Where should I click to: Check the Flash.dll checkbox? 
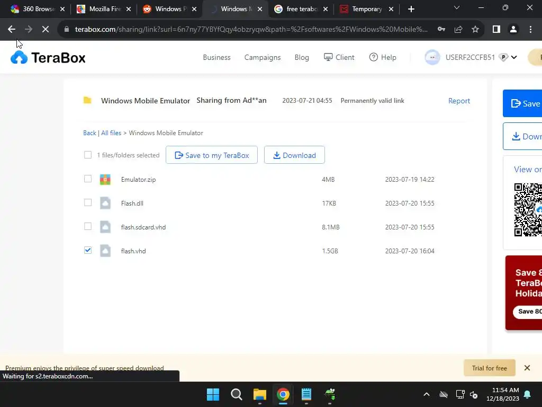click(x=88, y=202)
